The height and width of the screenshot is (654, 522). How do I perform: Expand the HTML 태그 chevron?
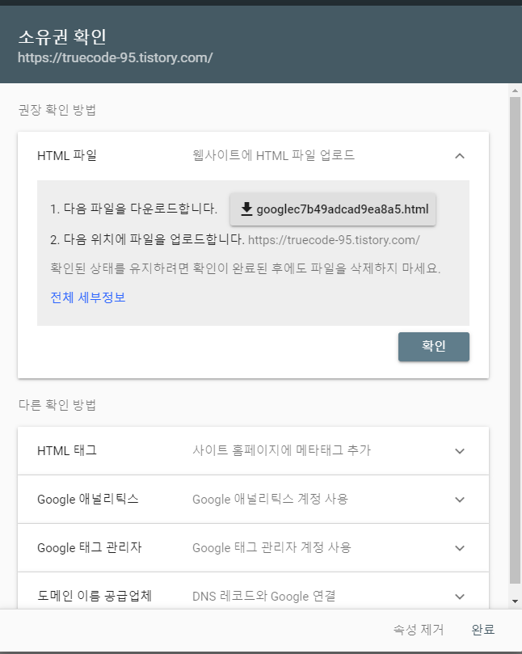pyautogui.click(x=460, y=451)
